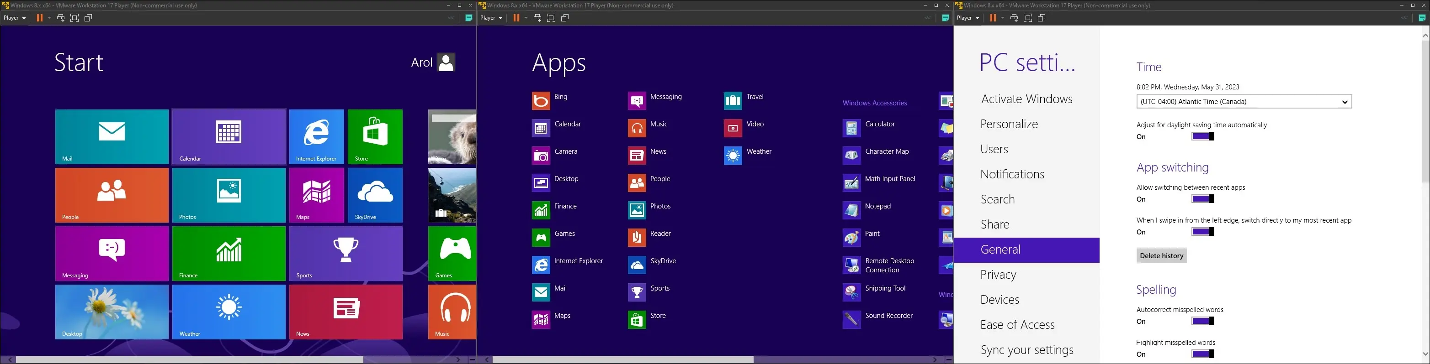Screen dimensions: 1430x364
Task: Open the Music tile on Start screen
Action: click(x=452, y=312)
